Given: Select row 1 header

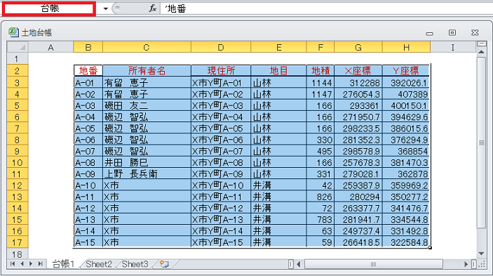Looking at the screenshot, I should tap(18, 58).
